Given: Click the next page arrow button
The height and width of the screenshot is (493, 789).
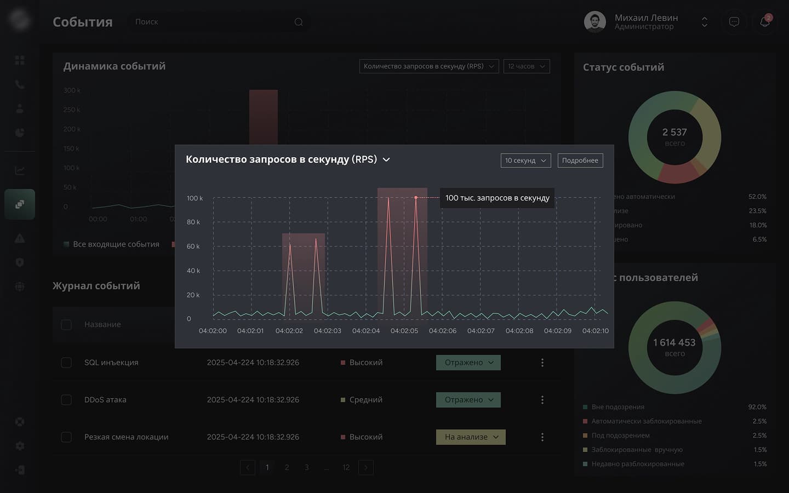Looking at the screenshot, I should [365, 467].
